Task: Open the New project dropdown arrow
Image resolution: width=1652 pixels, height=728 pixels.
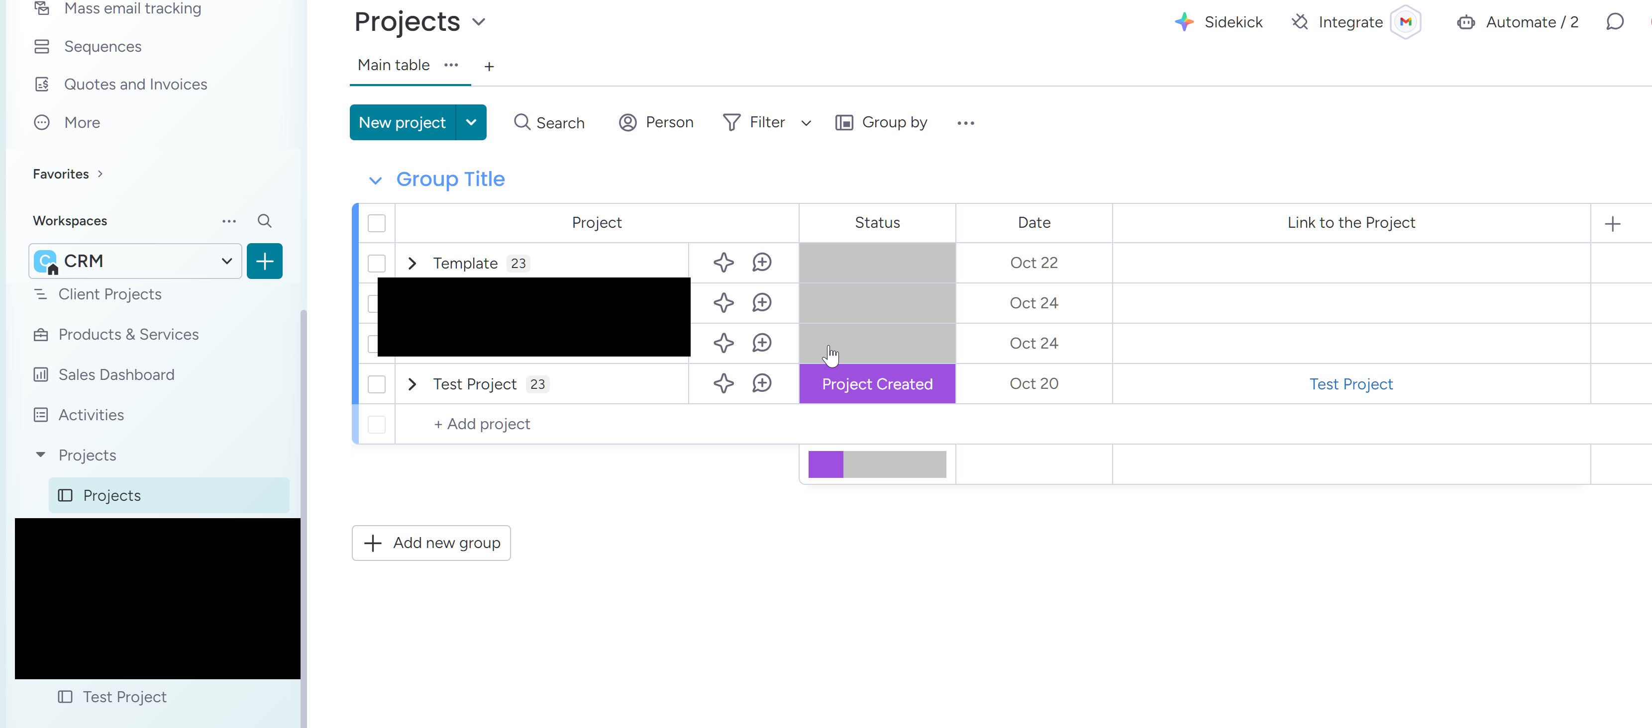Action: (471, 122)
